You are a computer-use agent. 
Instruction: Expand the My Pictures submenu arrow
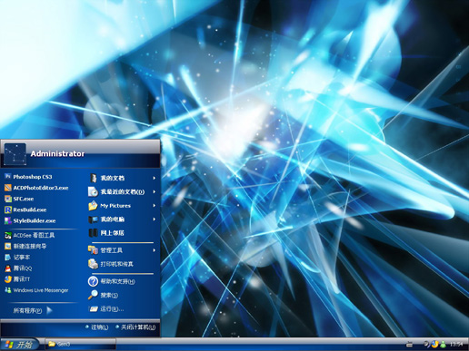click(155, 206)
